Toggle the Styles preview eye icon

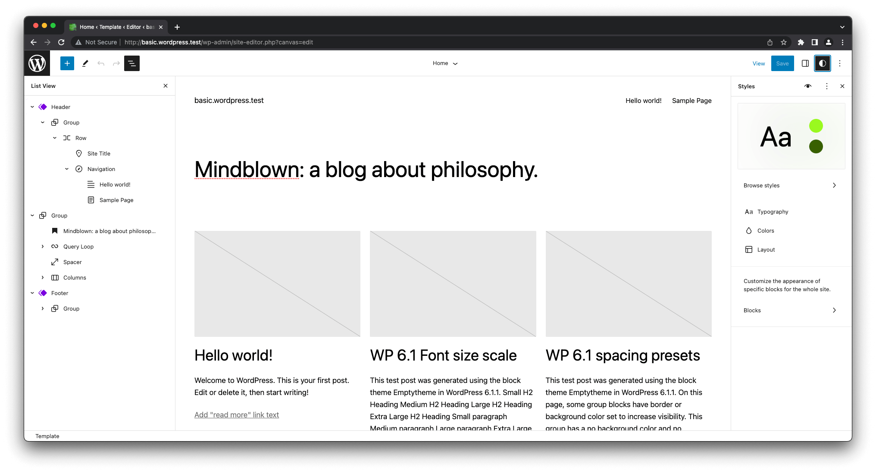click(x=808, y=86)
